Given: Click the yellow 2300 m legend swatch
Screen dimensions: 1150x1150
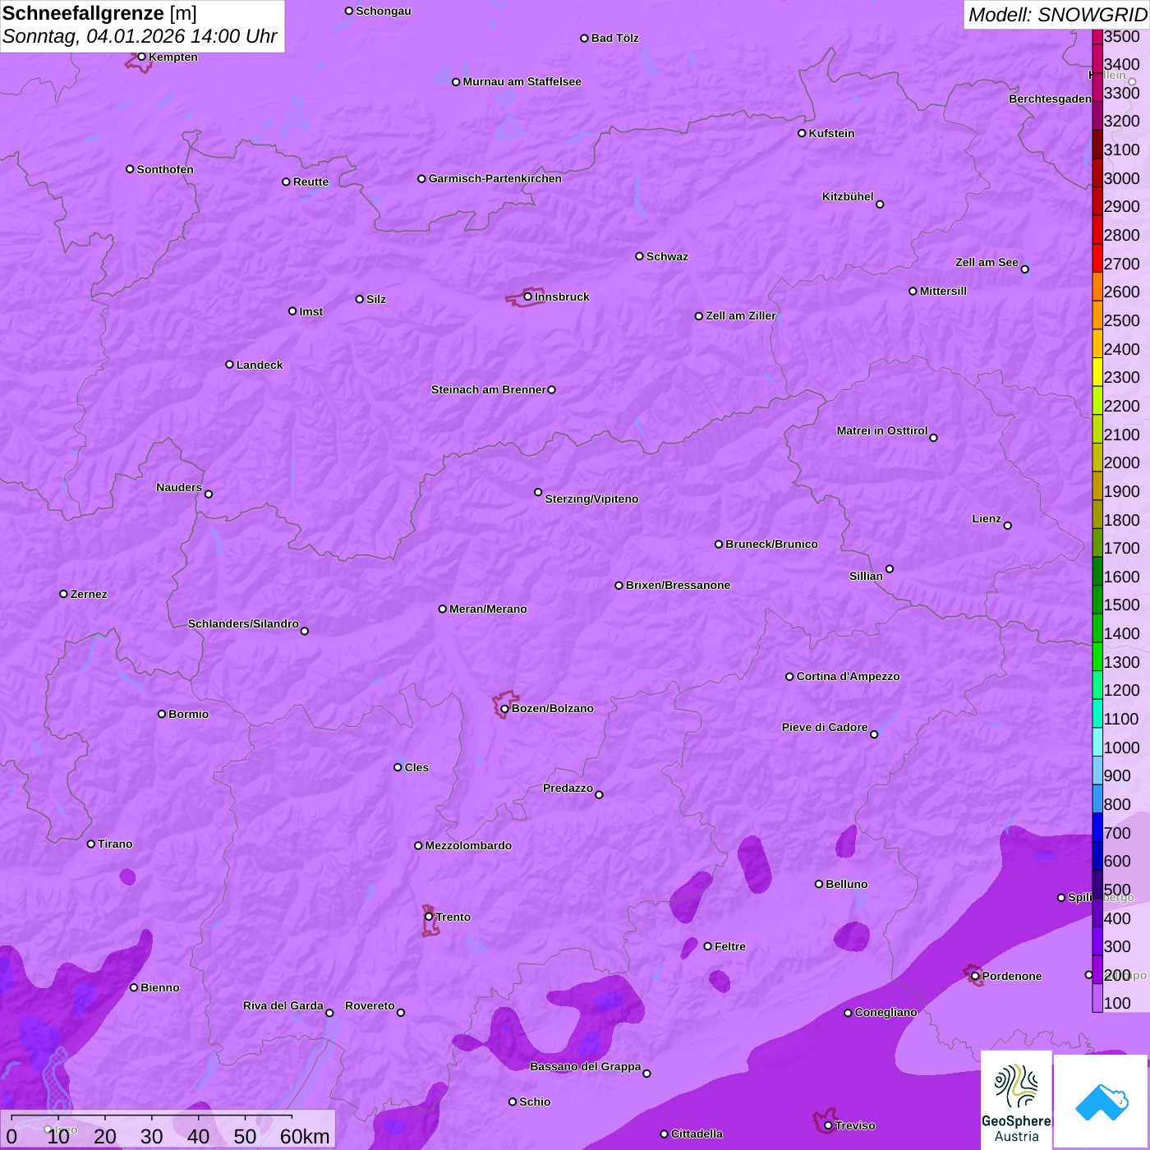Looking at the screenshot, I should (1097, 371).
